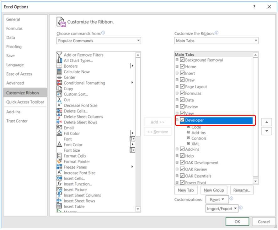The image size is (278, 230).
Task: Select the Add-ins group under Developer
Action: tap(199, 133)
